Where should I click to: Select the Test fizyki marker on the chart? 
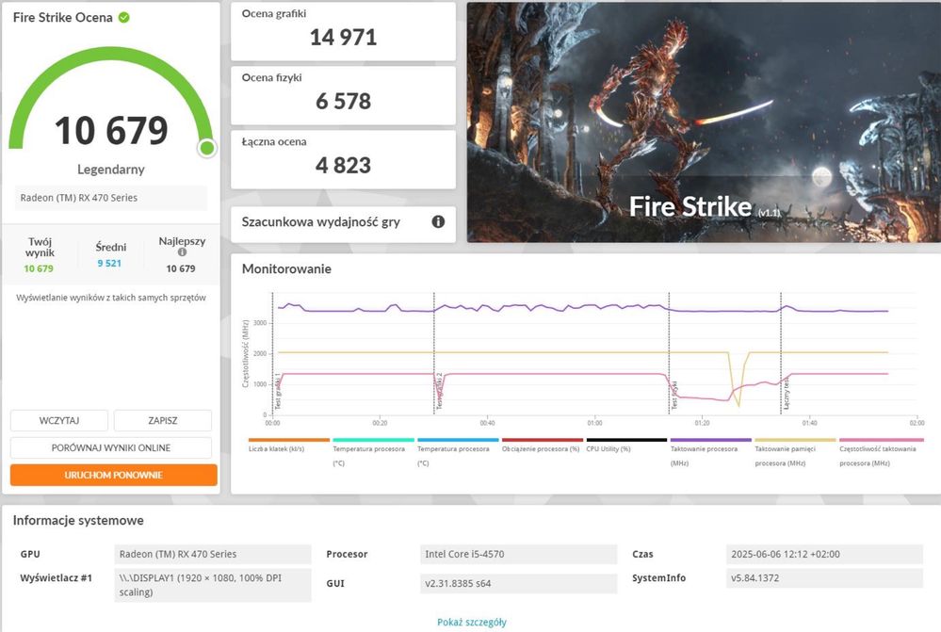673,396
